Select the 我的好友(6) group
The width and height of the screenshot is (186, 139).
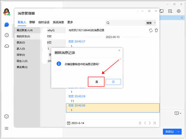coord(27,37)
